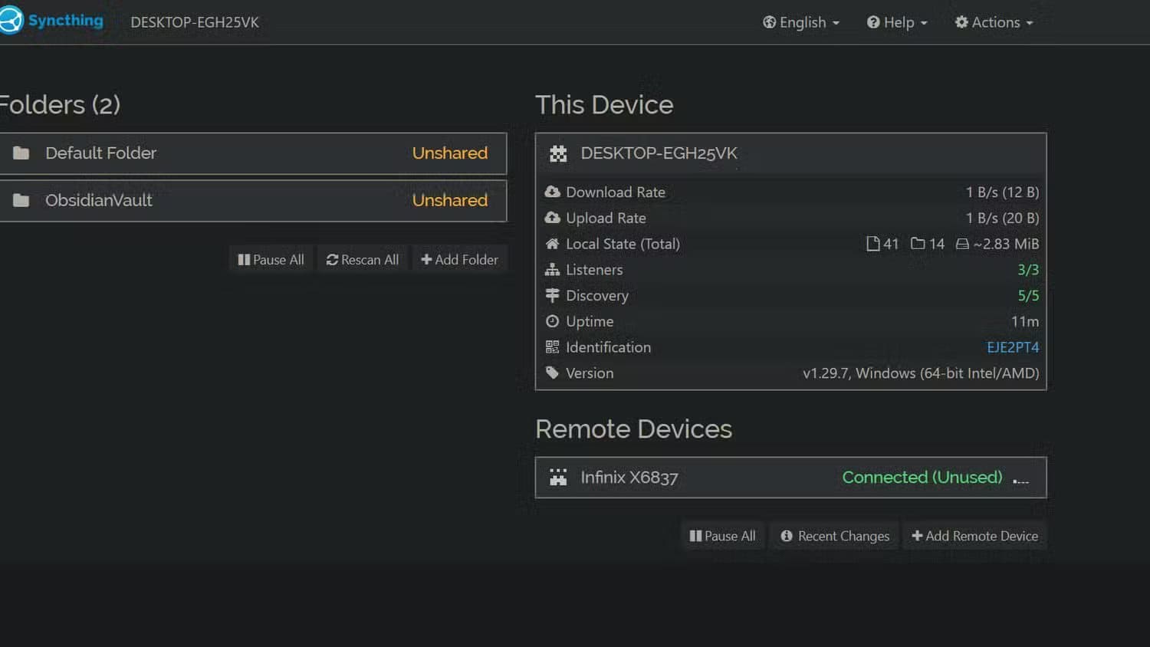Click the Upload Rate value 1 B/s (20 B)
This screenshot has height=647, width=1150.
point(1002,218)
